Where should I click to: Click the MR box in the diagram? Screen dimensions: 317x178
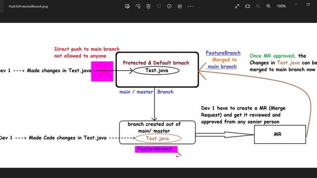[x=280, y=134]
